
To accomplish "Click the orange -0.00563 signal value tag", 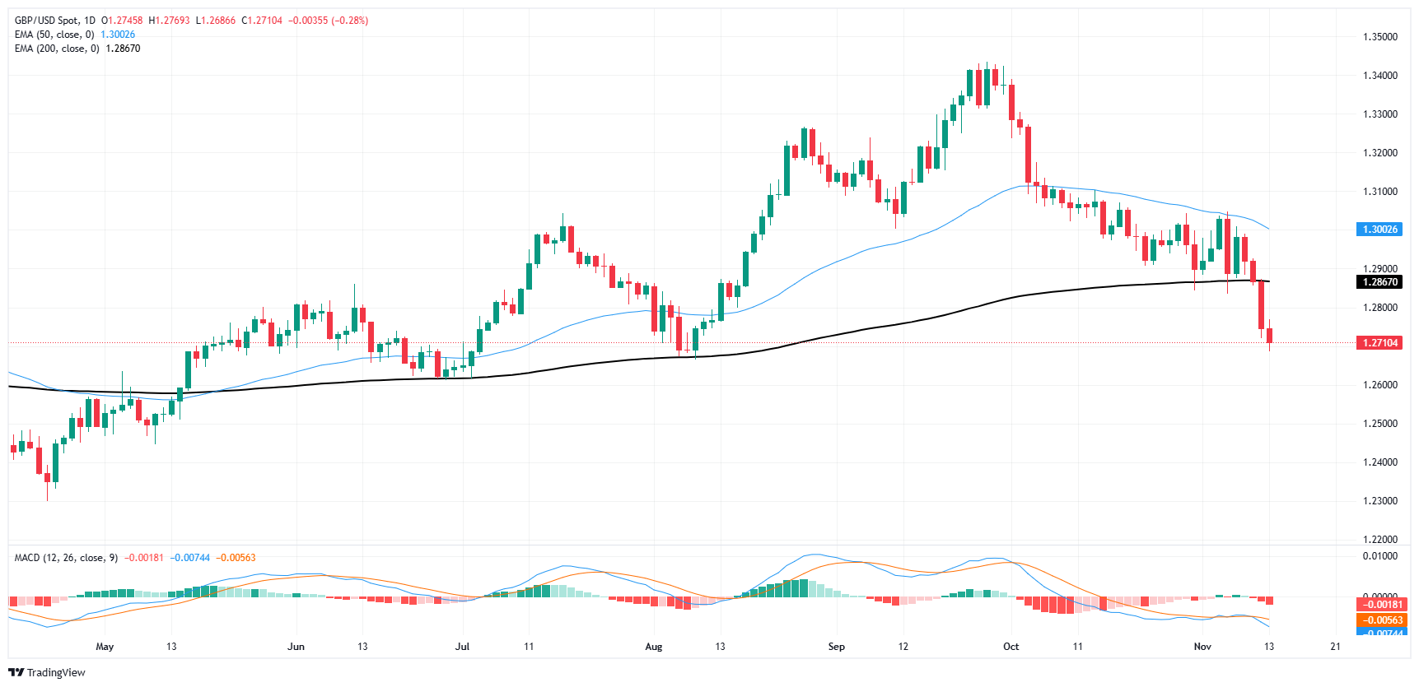I will pyautogui.click(x=1379, y=620).
